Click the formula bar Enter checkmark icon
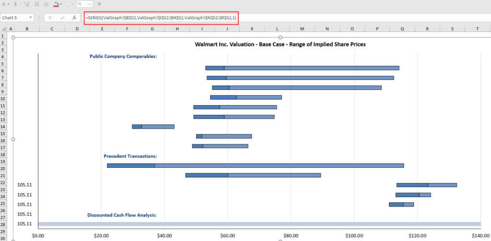The height and width of the screenshot is (241, 491). tap(62, 18)
